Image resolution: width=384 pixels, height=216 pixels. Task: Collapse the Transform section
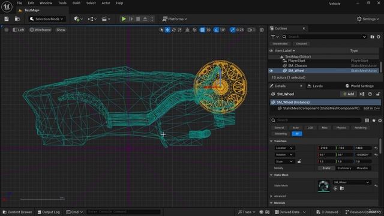tap(271, 141)
